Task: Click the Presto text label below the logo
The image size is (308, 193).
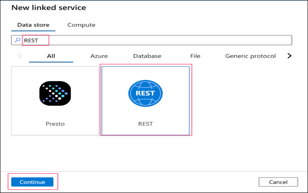Action: [55, 124]
